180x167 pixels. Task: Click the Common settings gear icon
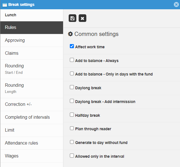[70, 34]
